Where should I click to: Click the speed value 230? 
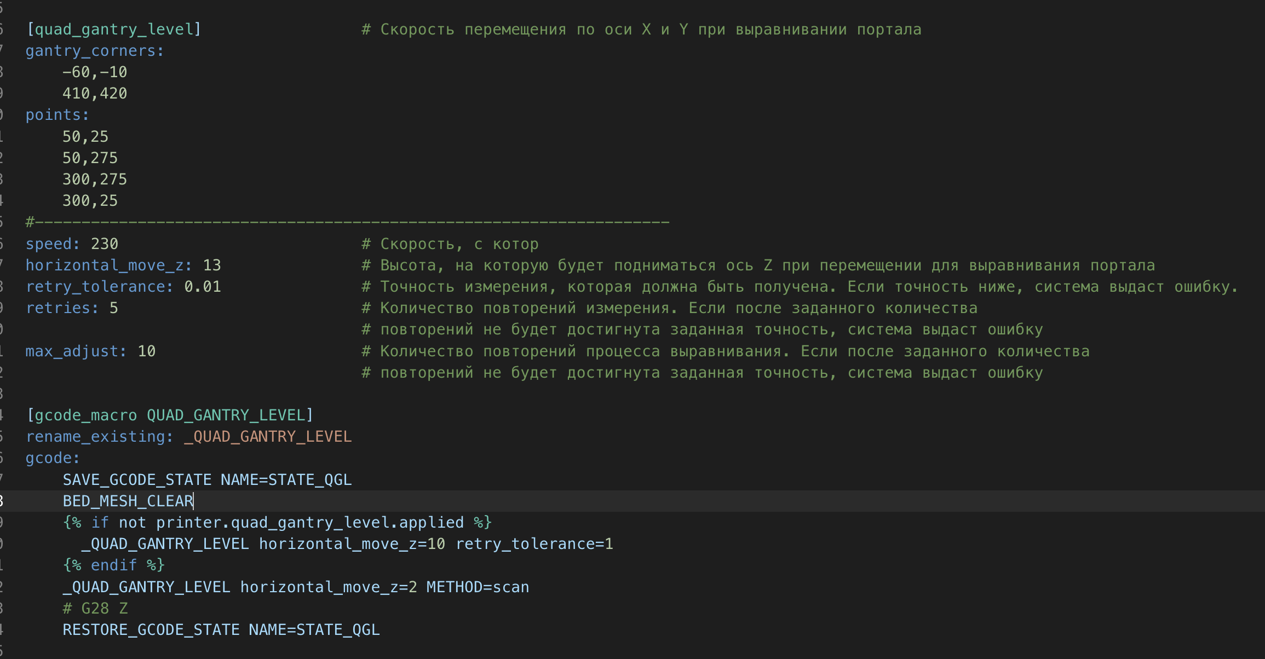105,244
